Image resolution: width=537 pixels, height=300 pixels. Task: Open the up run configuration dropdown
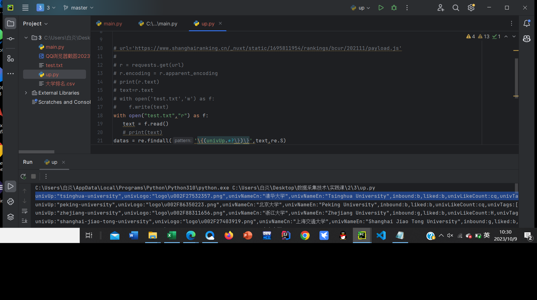point(361,8)
